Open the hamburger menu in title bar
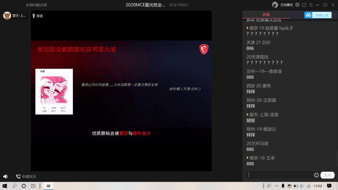 [311, 5]
